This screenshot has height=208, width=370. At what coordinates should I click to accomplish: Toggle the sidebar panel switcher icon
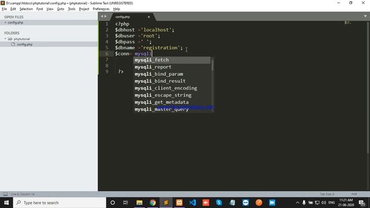click(5, 194)
